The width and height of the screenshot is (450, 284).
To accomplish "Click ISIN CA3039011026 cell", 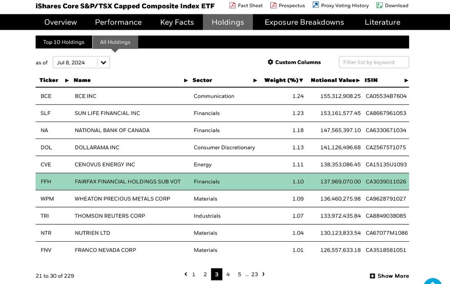I will tap(386, 182).
